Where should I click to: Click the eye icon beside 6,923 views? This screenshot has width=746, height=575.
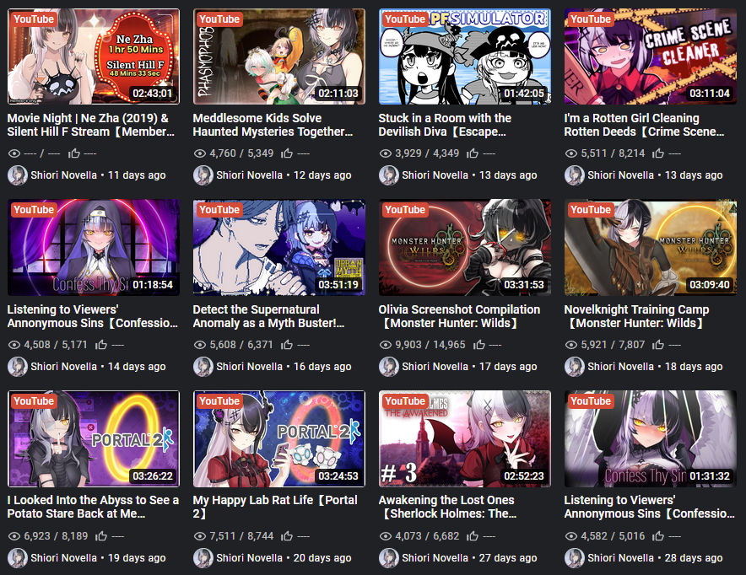(x=14, y=536)
